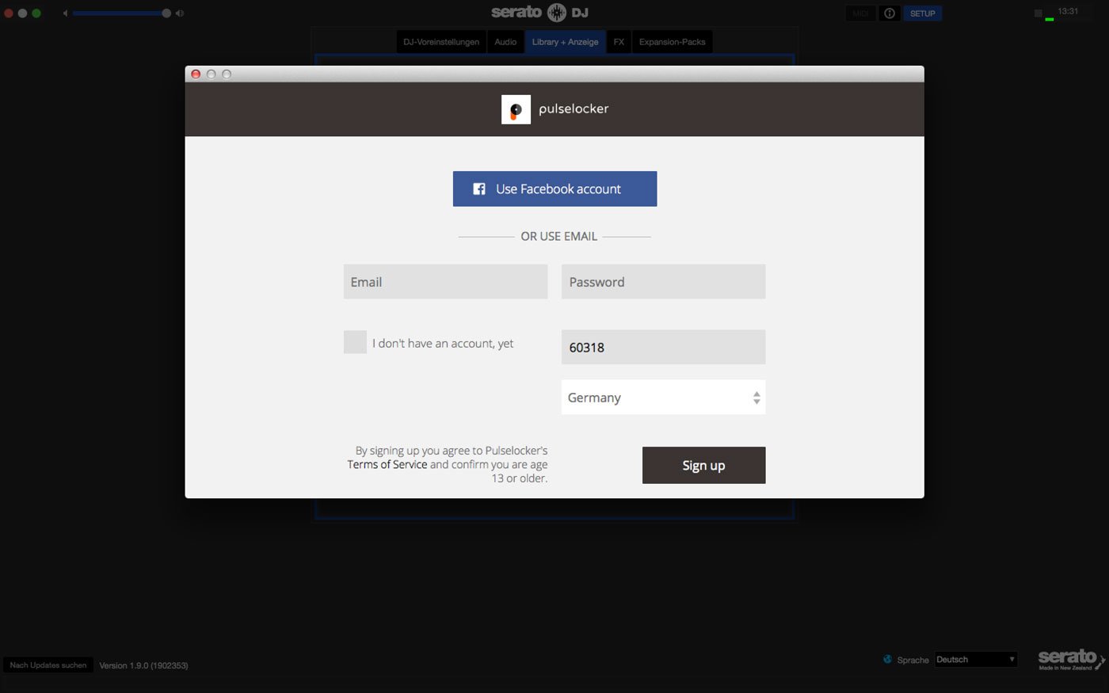
Task: Click Use Facebook account button
Action: pos(554,189)
